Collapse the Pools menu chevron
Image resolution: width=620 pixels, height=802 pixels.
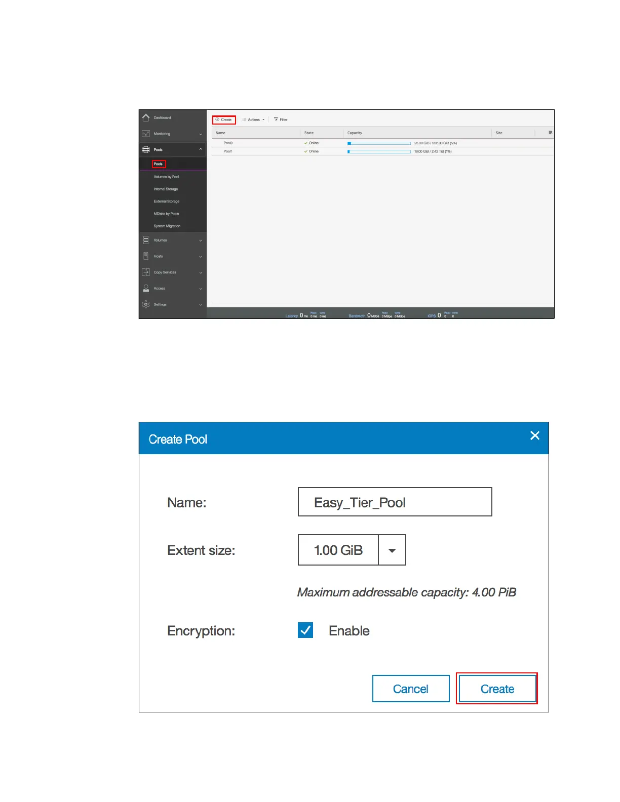[201, 149]
